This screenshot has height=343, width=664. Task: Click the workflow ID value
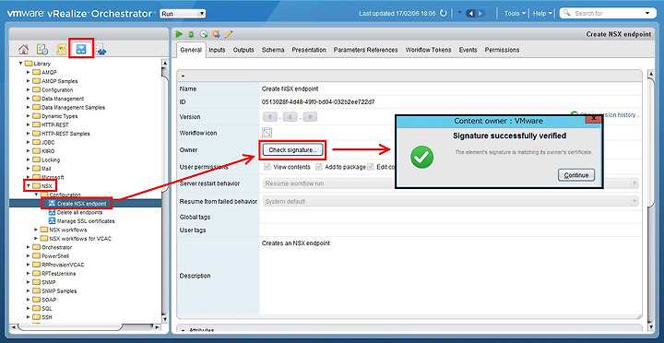(x=318, y=102)
